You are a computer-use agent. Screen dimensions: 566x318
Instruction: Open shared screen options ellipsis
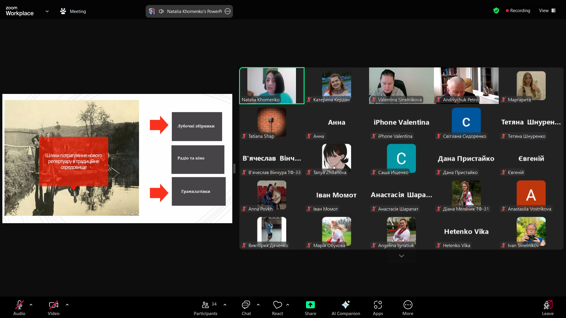click(x=228, y=11)
